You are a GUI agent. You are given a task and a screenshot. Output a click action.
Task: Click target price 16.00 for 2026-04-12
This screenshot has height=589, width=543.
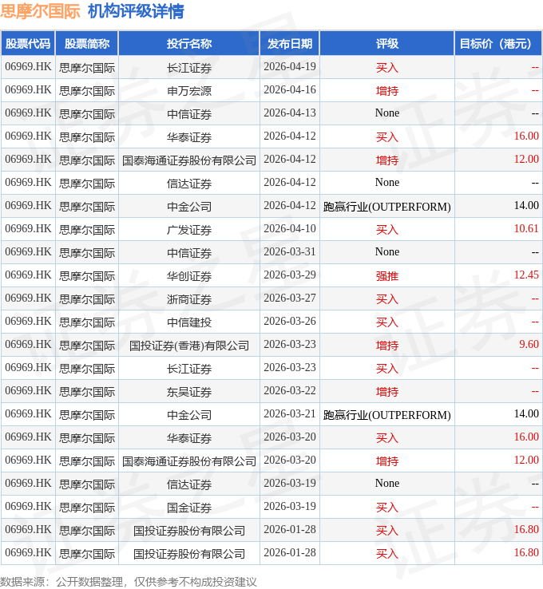tap(526, 136)
